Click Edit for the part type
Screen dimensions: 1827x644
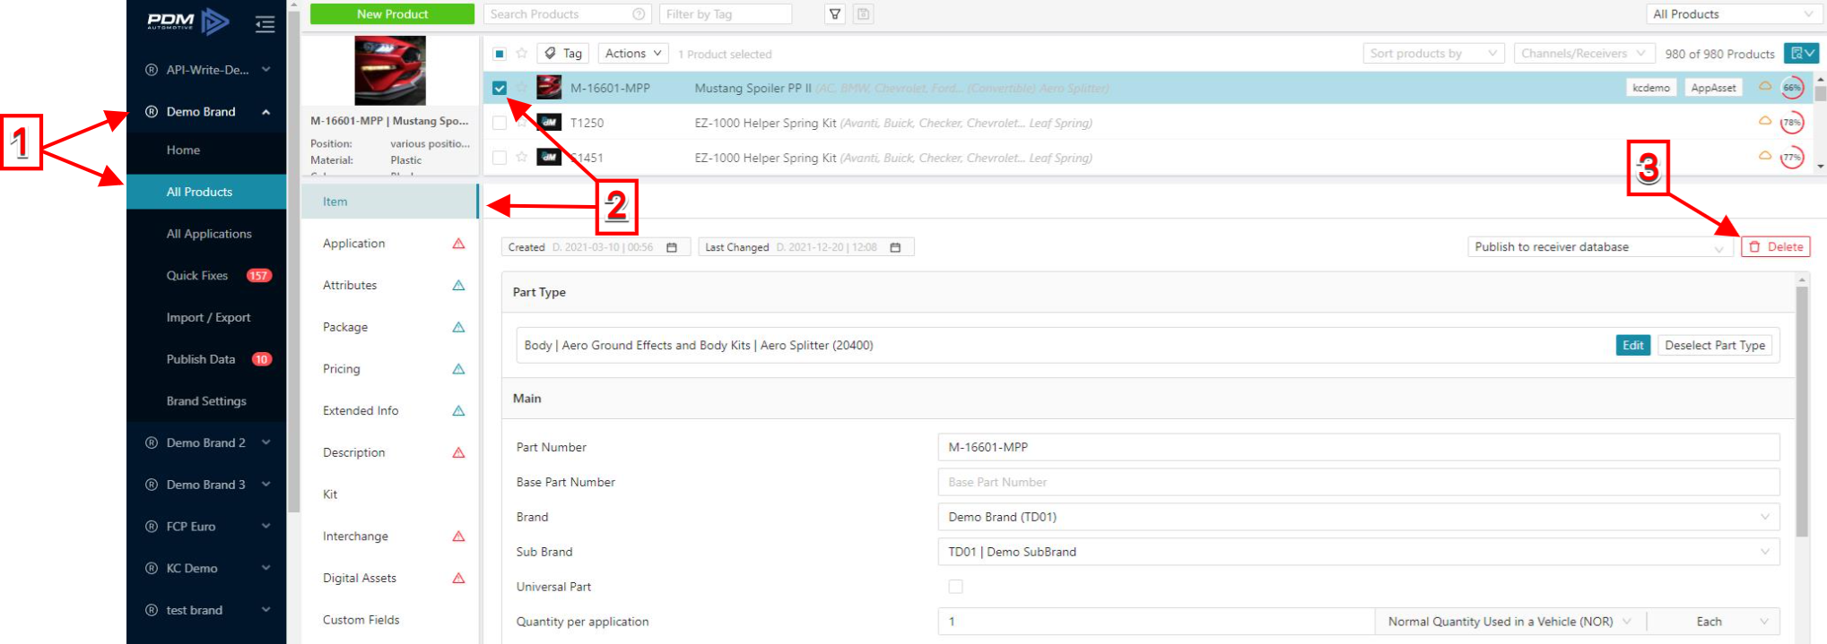pyautogui.click(x=1633, y=346)
